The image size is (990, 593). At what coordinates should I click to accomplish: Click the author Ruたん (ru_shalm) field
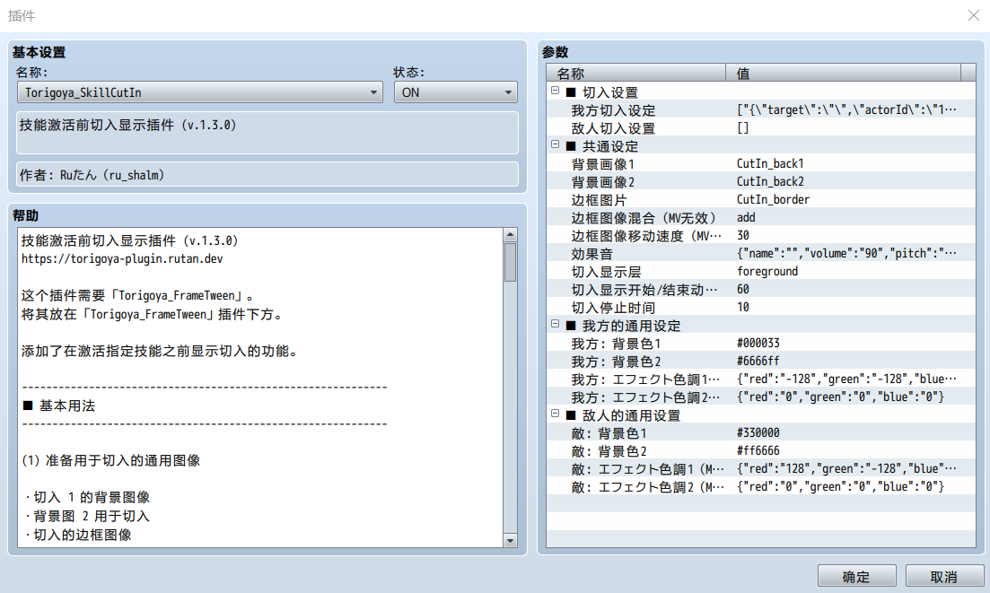click(267, 174)
